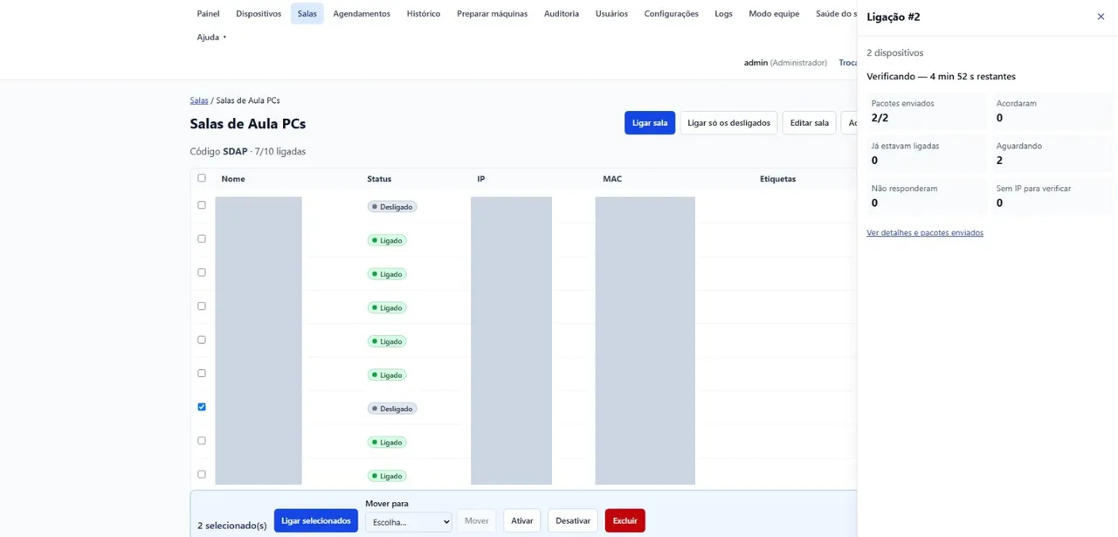Go to Usuários page
The height and width of the screenshot is (537, 1118).
pos(611,14)
